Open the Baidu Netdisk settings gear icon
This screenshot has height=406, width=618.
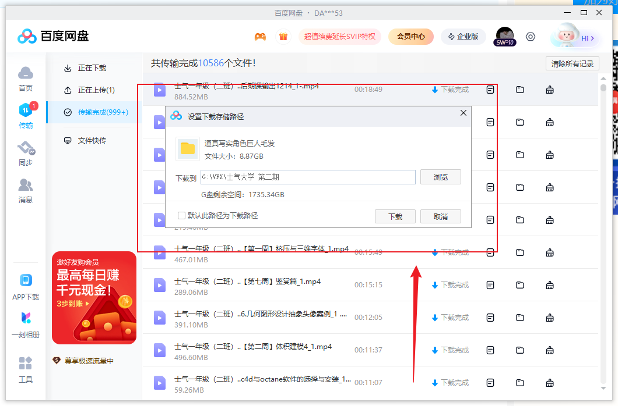point(530,36)
